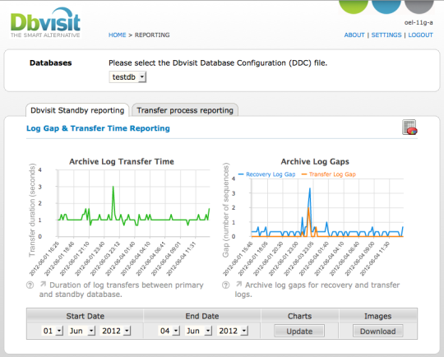Open the ABOUT link
The width and height of the screenshot is (444, 357).
pyautogui.click(x=354, y=35)
